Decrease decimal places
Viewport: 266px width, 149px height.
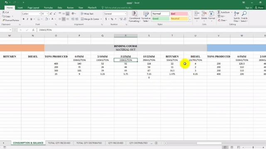click(x=125, y=19)
